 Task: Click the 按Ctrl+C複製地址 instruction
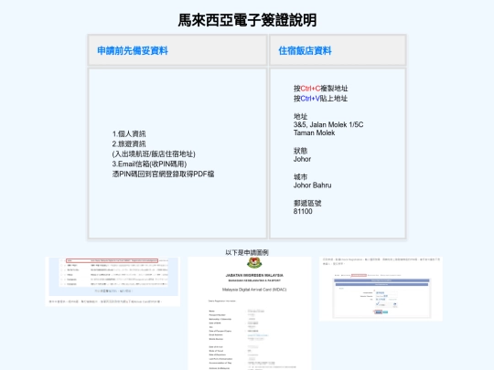pos(321,89)
